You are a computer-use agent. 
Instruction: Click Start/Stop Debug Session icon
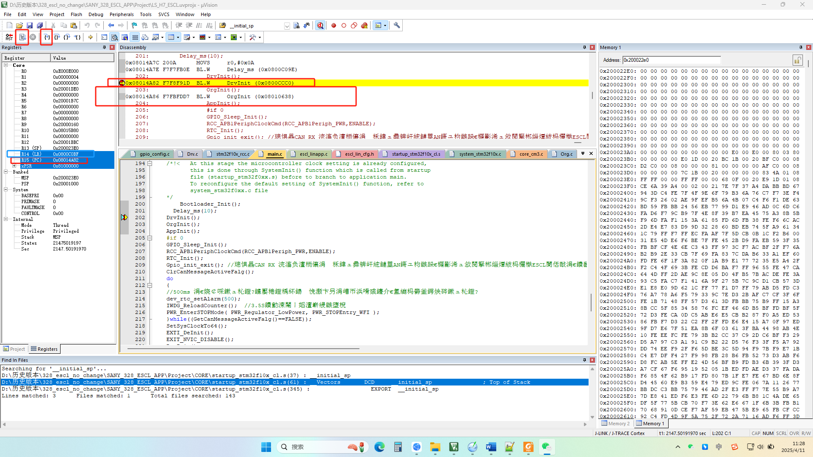point(320,25)
